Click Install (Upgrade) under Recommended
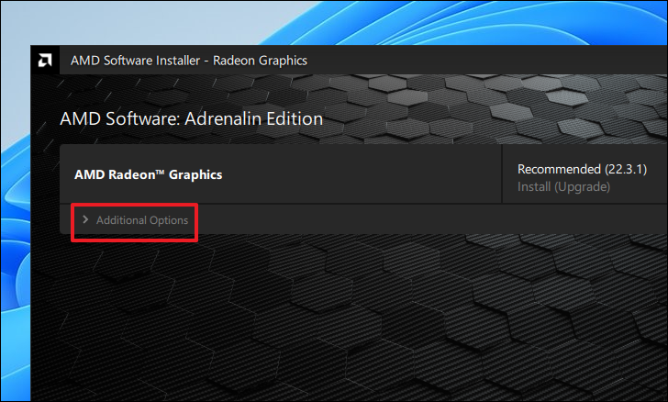 [563, 186]
